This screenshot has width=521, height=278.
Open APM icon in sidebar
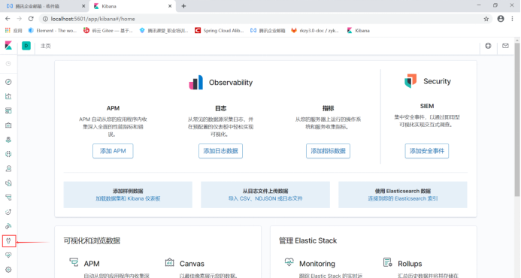pyautogui.click(x=8, y=198)
